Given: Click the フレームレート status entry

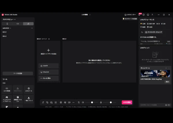Looking at the screenshot, I should pyautogui.click(x=119, y=107).
